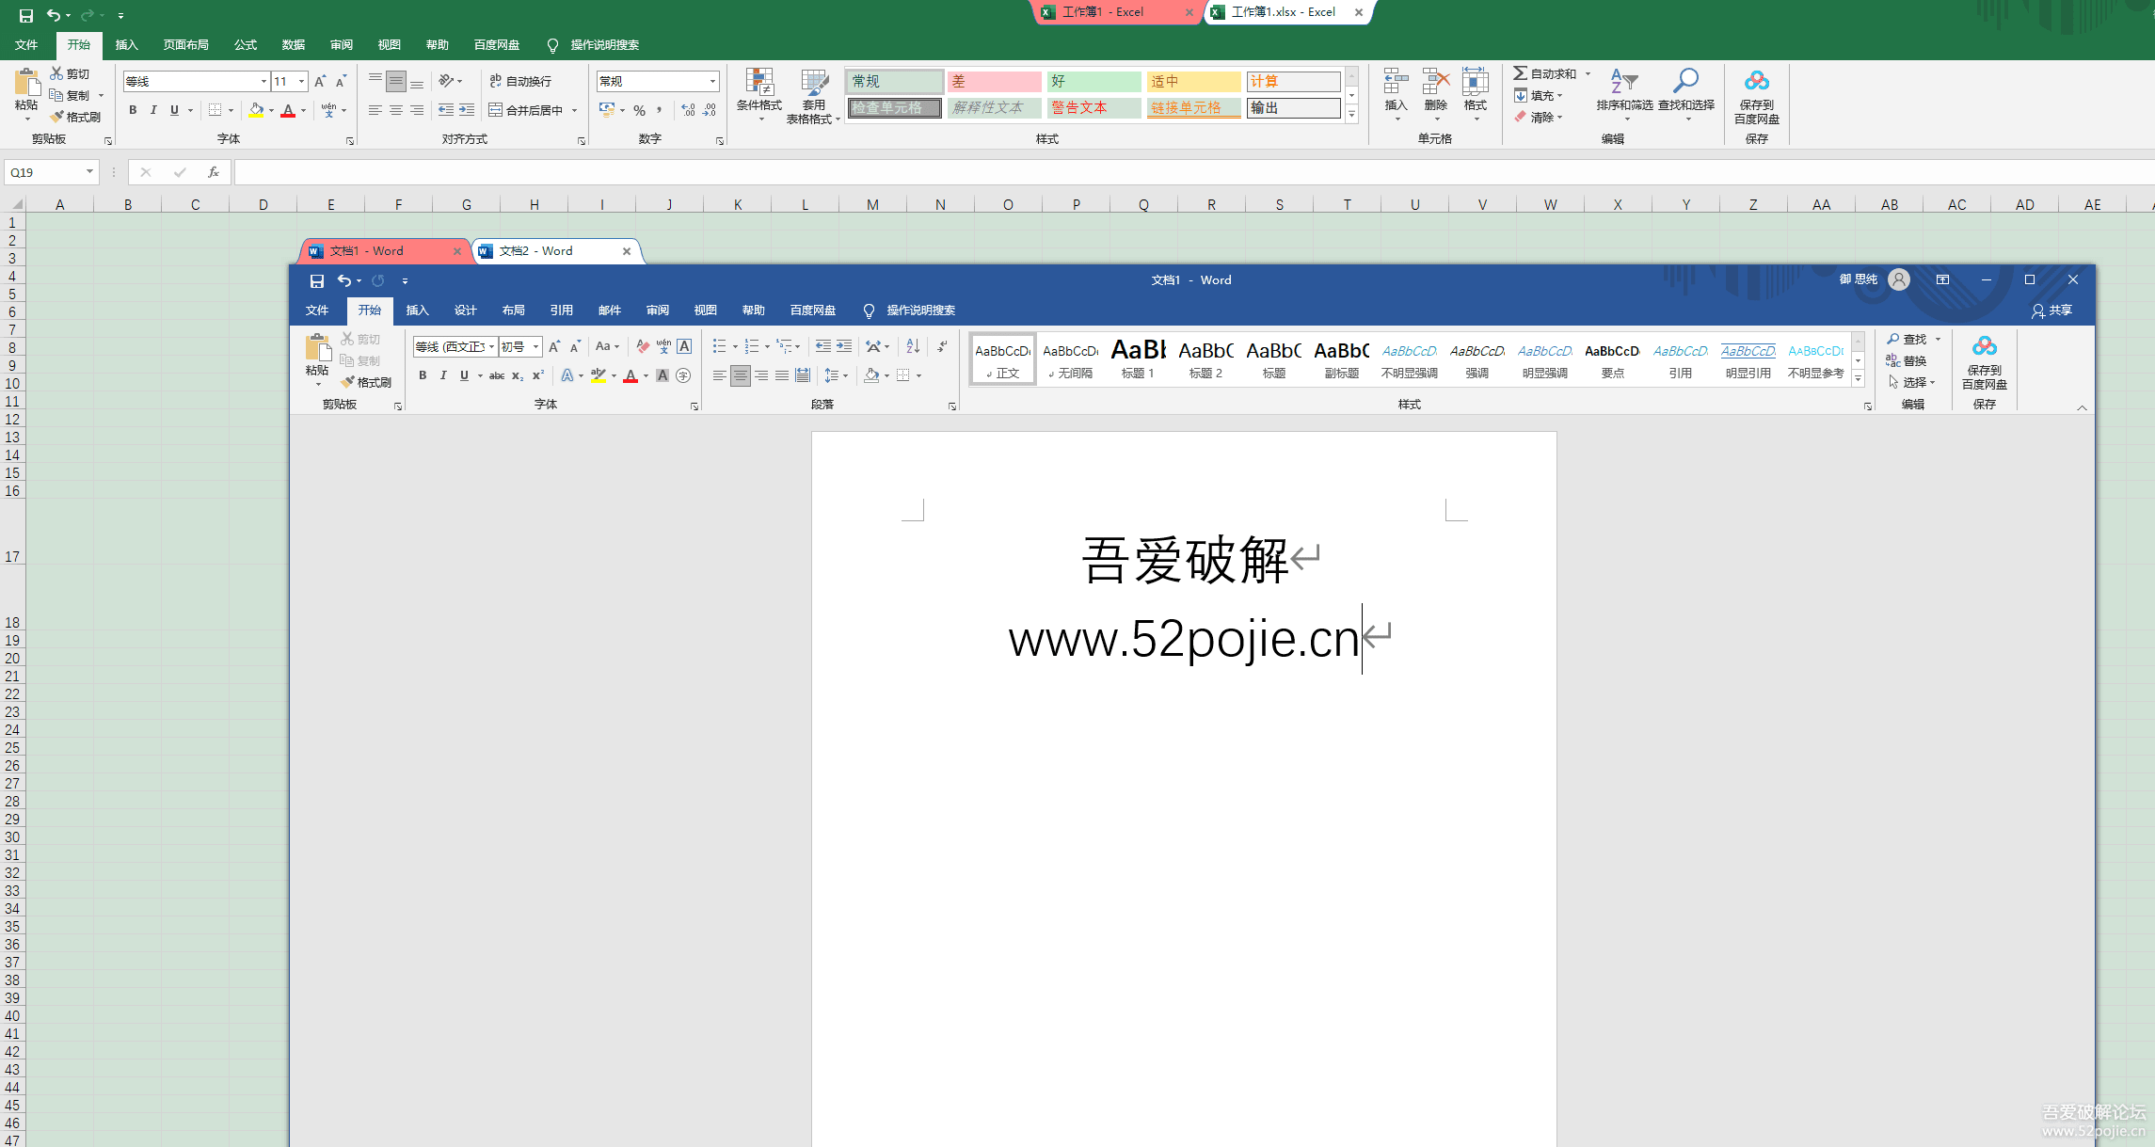Apply subscript in Word font group

coord(518,375)
